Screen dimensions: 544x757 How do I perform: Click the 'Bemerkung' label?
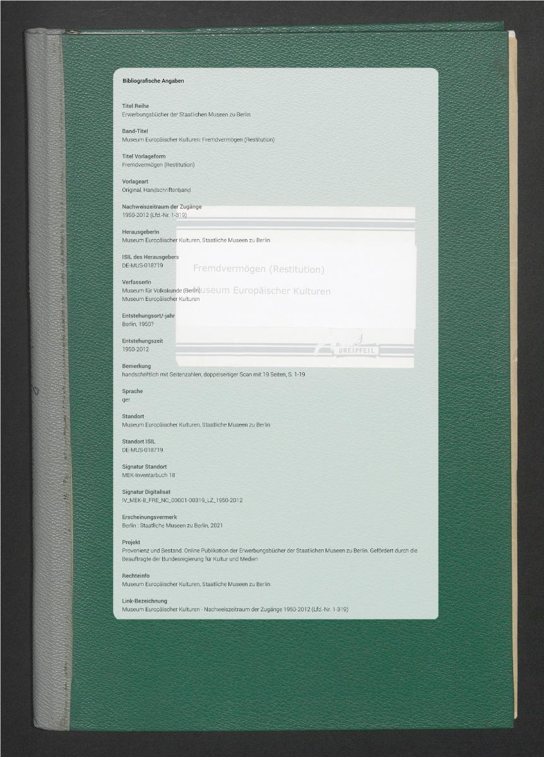click(136, 366)
